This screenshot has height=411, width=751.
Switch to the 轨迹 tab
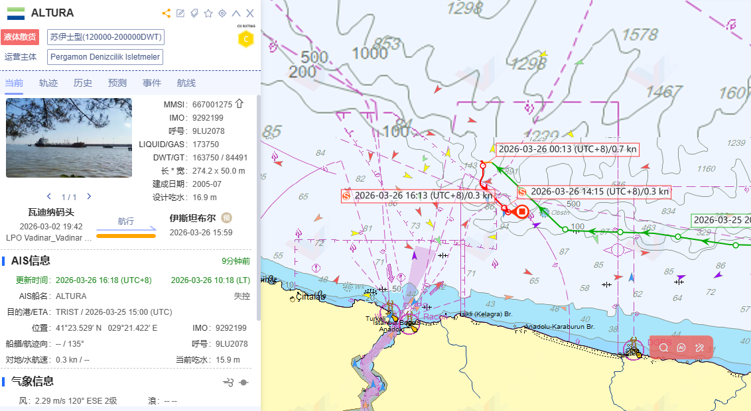(48, 83)
